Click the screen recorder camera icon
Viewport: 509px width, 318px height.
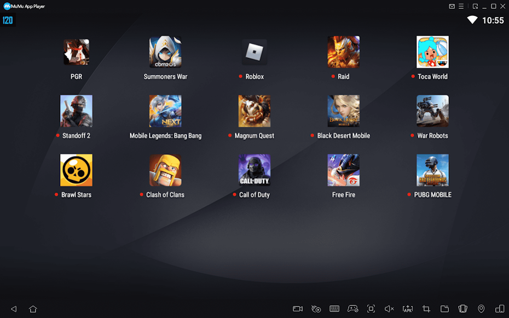298,309
